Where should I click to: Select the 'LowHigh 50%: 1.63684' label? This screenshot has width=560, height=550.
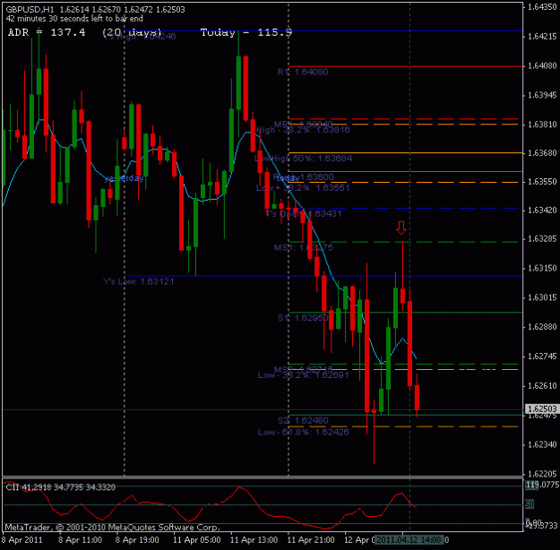[303, 159]
